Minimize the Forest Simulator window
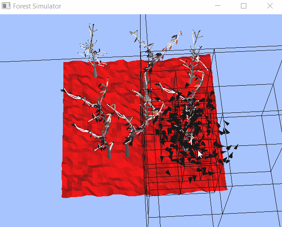 (x=218, y=6)
